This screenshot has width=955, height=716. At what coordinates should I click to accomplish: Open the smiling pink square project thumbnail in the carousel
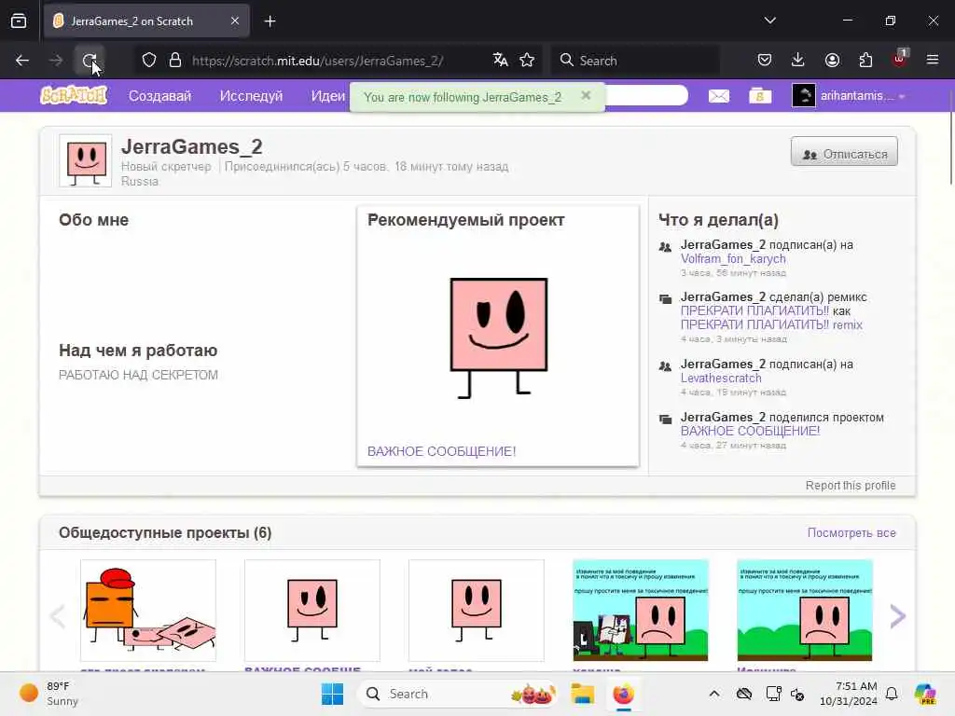(x=477, y=610)
